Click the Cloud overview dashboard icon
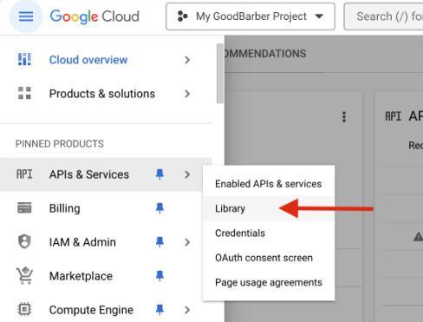423x322 pixels. [24, 60]
